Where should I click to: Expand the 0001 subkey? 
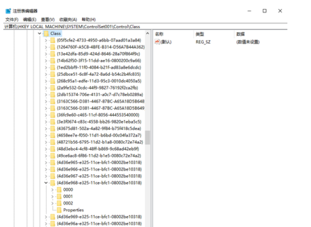pos(53,197)
